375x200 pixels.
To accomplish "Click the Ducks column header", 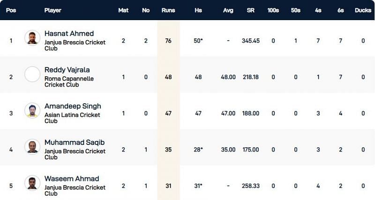I will tap(363, 10).
